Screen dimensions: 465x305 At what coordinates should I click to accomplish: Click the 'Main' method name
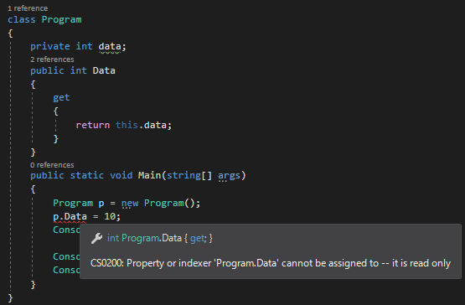click(x=149, y=175)
